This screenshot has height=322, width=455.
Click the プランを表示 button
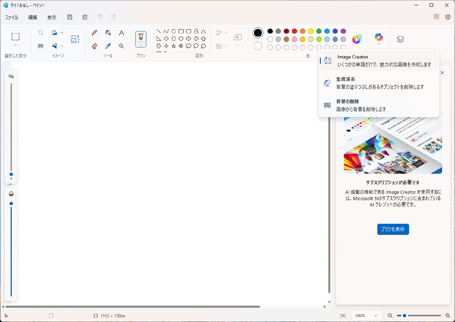click(x=393, y=229)
